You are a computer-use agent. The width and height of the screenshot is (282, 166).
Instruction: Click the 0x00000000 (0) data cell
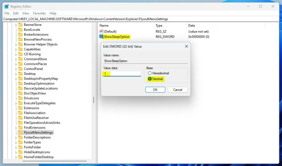(199, 37)
